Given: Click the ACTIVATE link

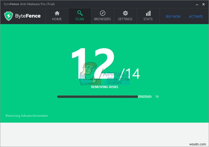Looking at the screenshot, I should (196, 17).
